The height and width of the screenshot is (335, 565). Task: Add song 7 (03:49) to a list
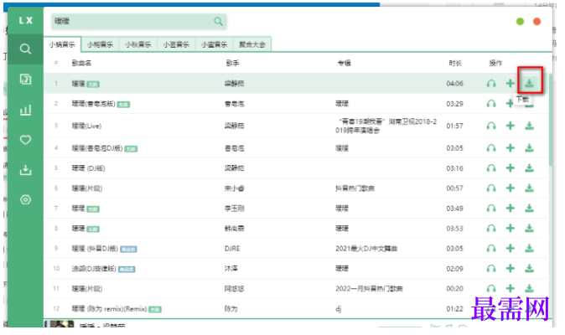(510, 209)
